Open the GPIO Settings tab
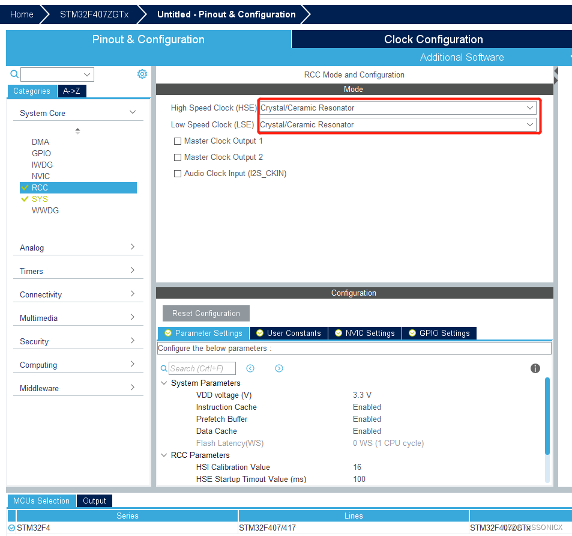Viewport: 572px width, 536px height. coord(439,333)
